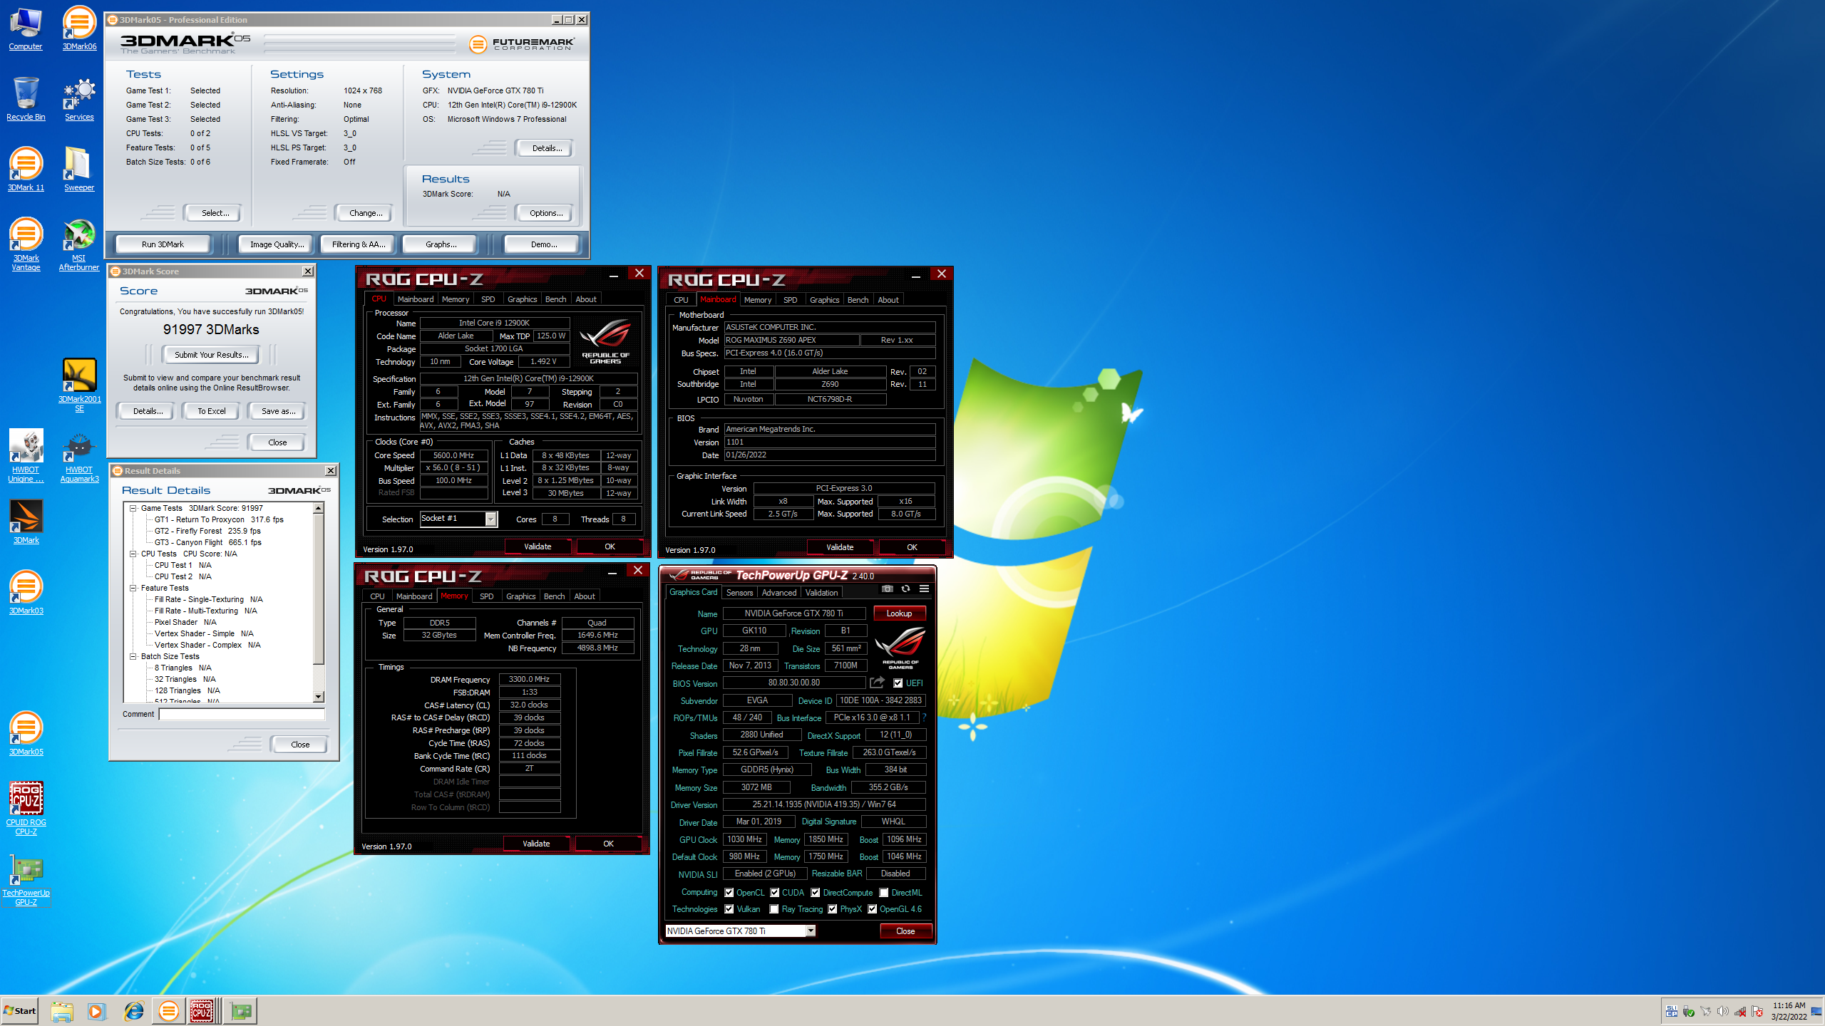Open Internet Explorer from taskbar
The image size is (1825, 1026).
[x=133, y=1011]
